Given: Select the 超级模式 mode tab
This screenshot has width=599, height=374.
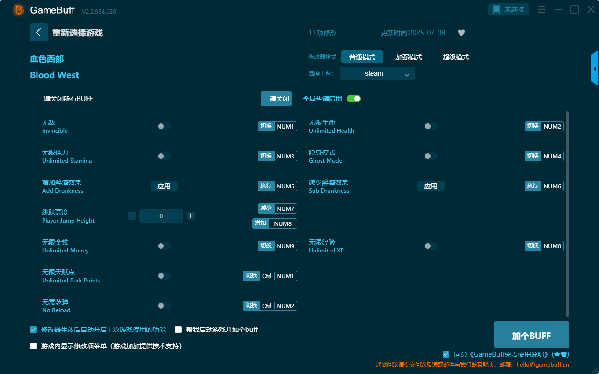Looking at the screenshot, I should click(x=455, y=57).
